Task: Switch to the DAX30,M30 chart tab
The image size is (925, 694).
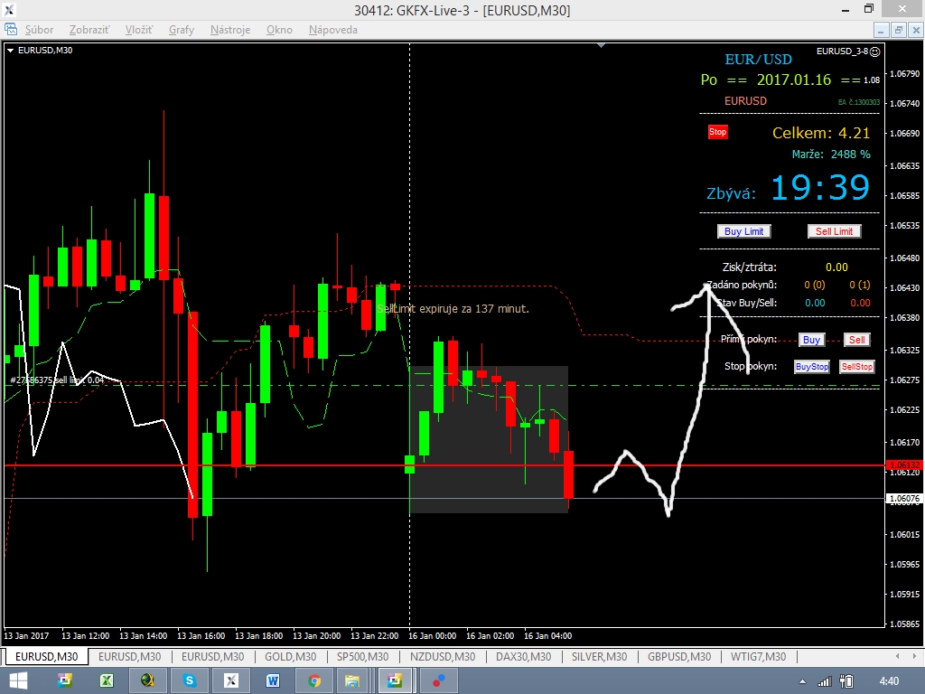Action: 523,656
